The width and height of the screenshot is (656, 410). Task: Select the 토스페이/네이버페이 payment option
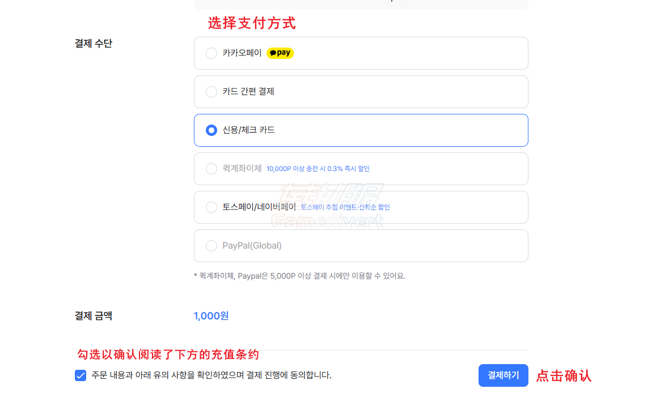point(211,207)
